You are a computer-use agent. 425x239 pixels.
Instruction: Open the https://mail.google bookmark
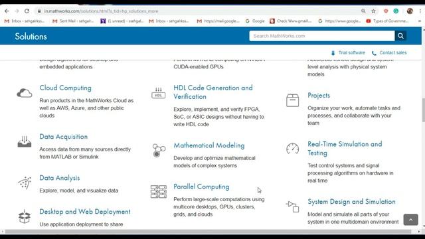point(218,21)
